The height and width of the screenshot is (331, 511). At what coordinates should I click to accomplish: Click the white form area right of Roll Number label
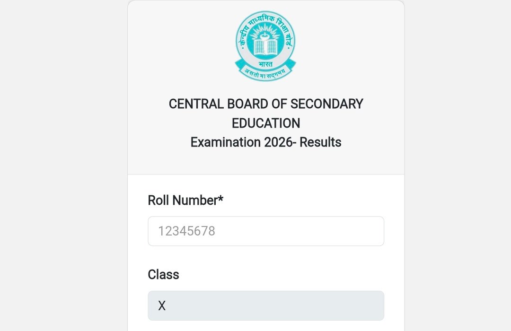tap(308, 200)
